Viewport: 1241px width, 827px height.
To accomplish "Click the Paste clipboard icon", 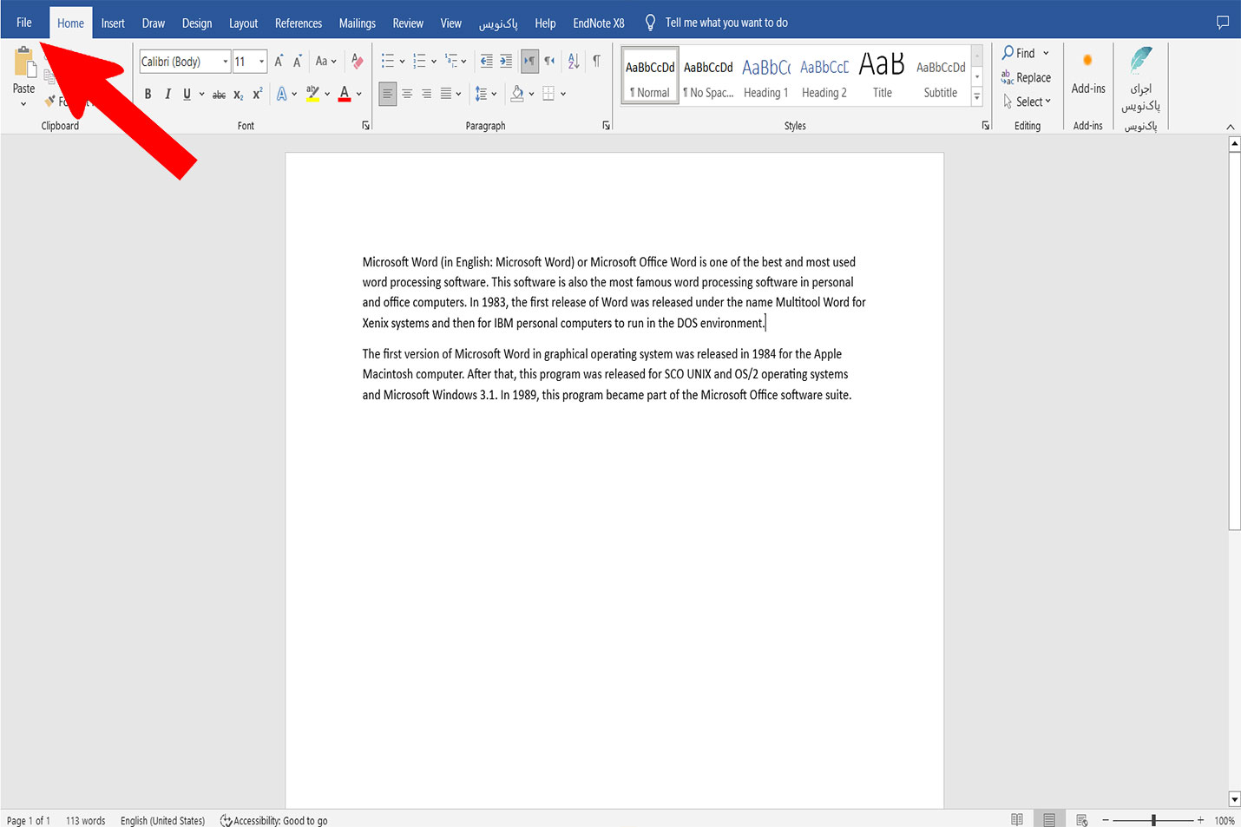I will [x=23, y=63].
